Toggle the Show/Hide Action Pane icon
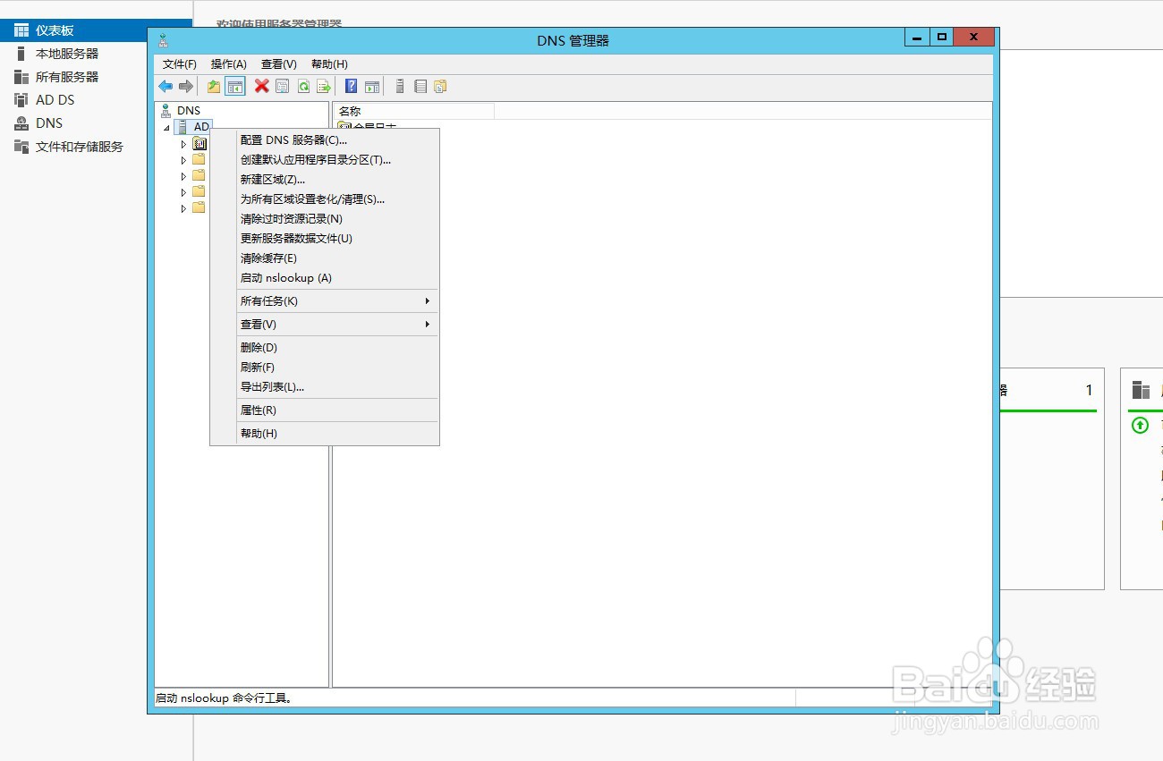Image resolution: width=1163 pixels, height=761 pixels. pyautogui.click(x=372, y=87)
